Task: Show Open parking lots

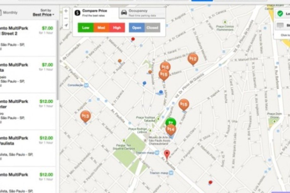Action: pyautogui.click(x=137, y=28)
